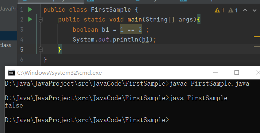Image resolution: width=260 pixels, height=133 pixels.
Task: Click the class name FirstSample in editor
Action: 111,9
